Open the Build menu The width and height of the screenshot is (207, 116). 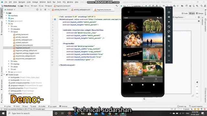[49, 2]
